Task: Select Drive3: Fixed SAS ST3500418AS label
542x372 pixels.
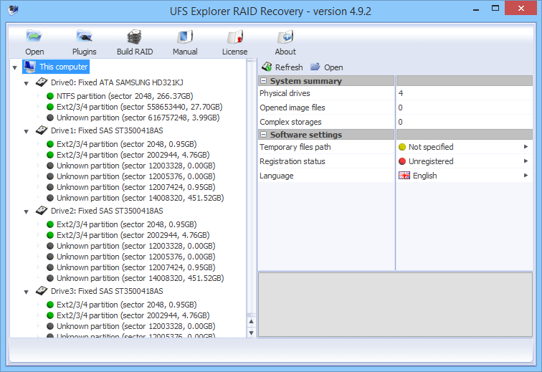Action: tap(107, 291)
